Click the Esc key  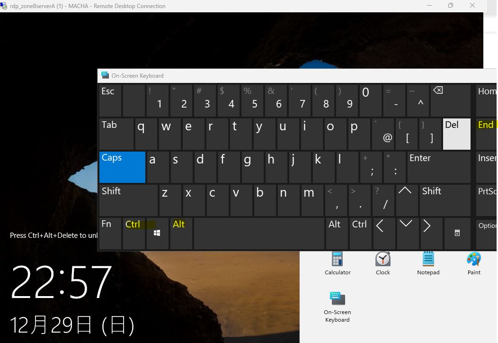(x=110, y=100)
